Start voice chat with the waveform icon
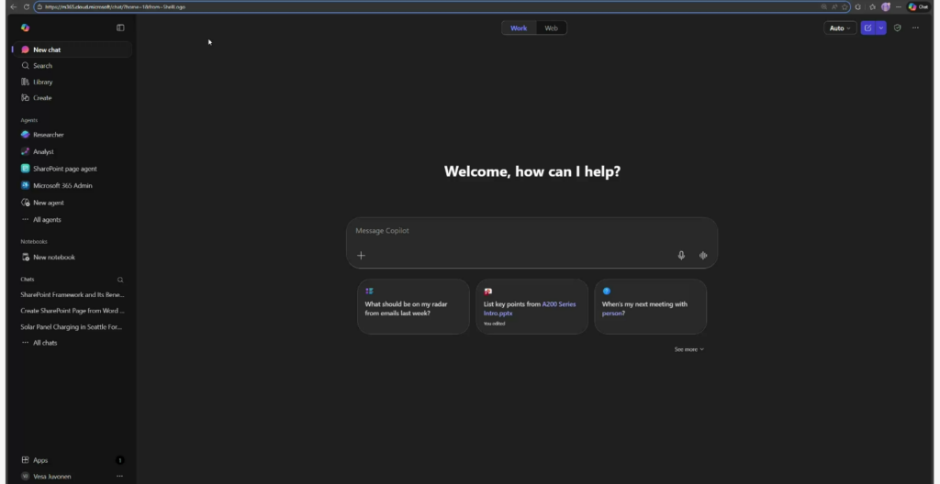Viewport: 940px width, 484px height. coord(703,256)
